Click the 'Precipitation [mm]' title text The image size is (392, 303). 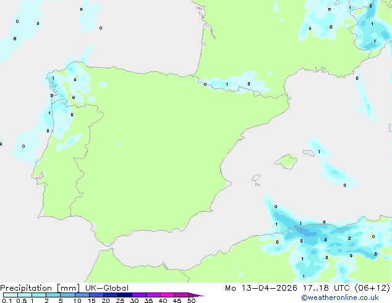coord(40,288)
